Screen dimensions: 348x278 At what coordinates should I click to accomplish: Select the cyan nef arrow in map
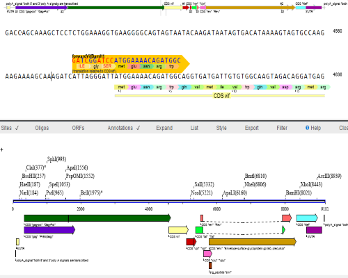(x=307, y=218)
